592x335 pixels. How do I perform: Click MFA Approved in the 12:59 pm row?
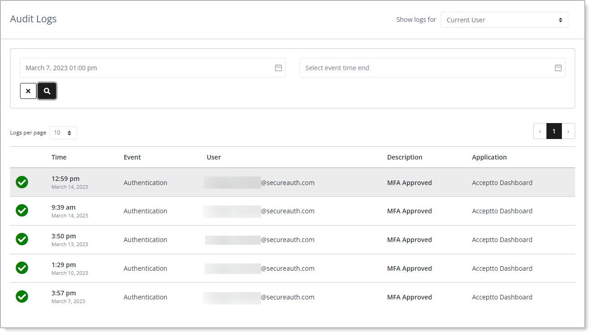click(409, 183)
